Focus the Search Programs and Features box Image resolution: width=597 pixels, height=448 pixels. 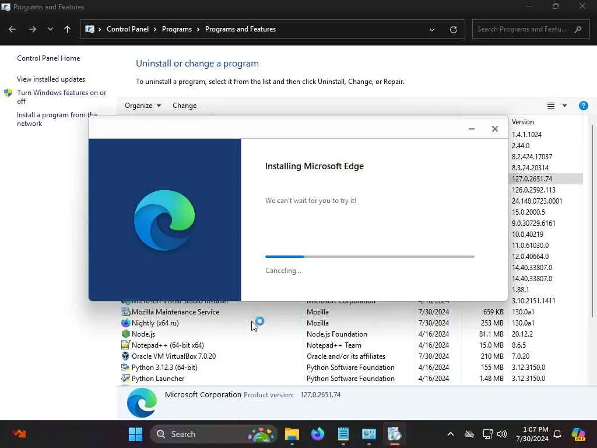coord(530,29)
